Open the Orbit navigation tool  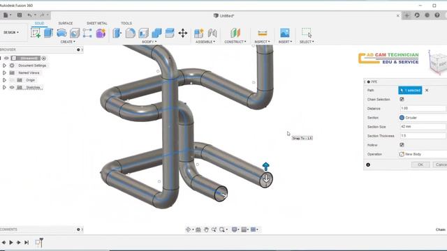point(188,229)
